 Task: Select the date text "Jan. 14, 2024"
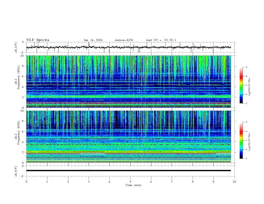(93, 40)
